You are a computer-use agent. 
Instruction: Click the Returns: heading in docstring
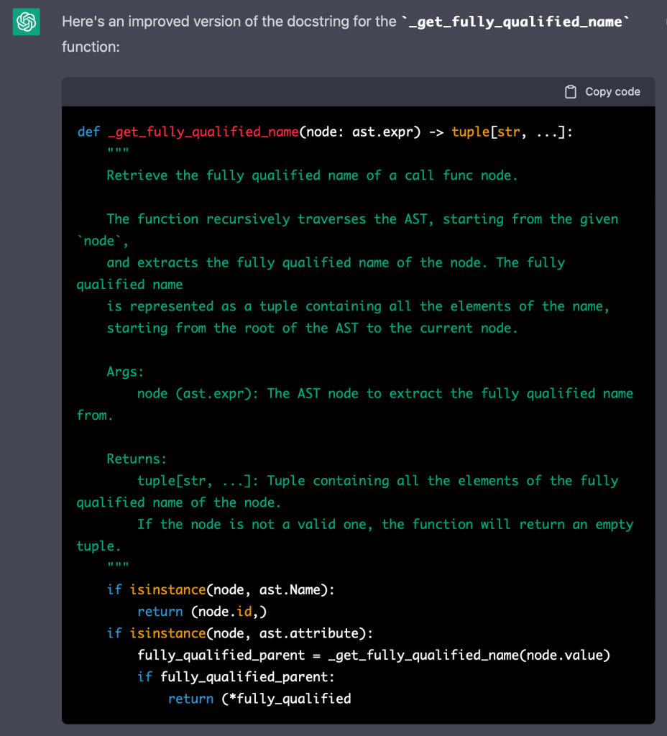click(x=137, y=459)
